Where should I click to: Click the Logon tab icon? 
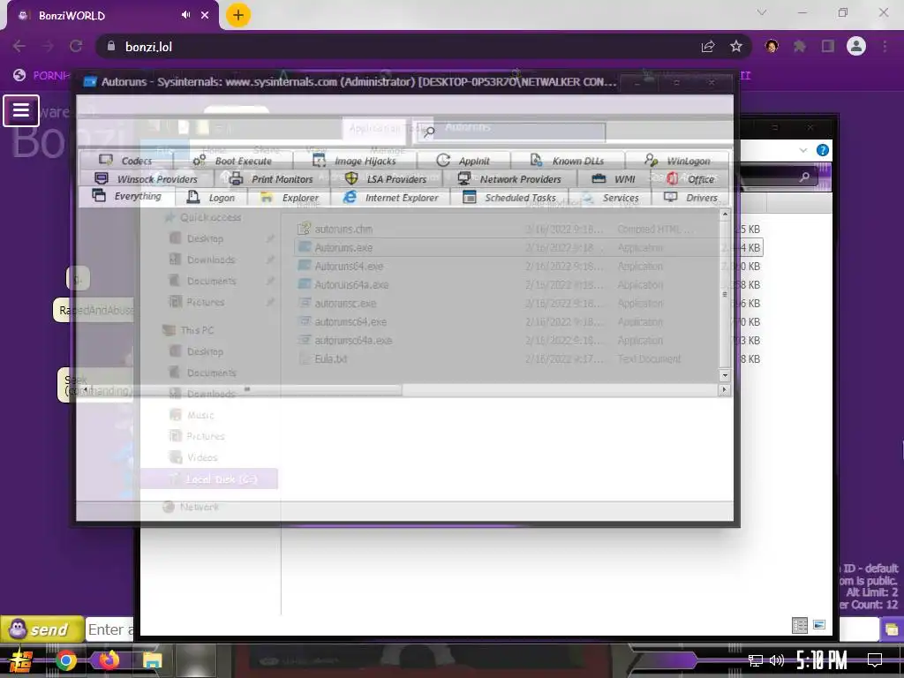click(193, 197)
